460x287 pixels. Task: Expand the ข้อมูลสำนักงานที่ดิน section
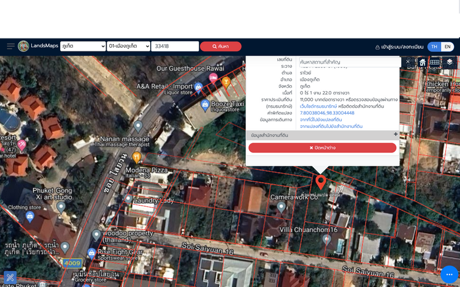pos(396,134)
